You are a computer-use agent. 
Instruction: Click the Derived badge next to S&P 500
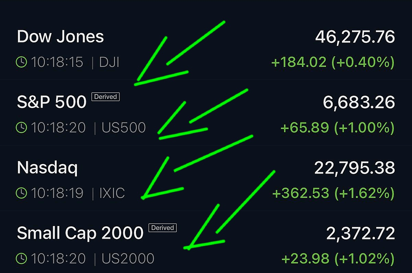coord(105,97)
